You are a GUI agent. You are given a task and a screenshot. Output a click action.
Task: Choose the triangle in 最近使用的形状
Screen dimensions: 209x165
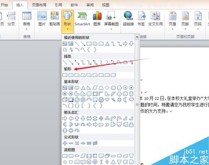click(x=107, y=43)
